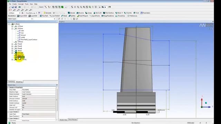The image size is (221, 124).
Task: Expand the Plane5 tree node
Action: point(12,46)
